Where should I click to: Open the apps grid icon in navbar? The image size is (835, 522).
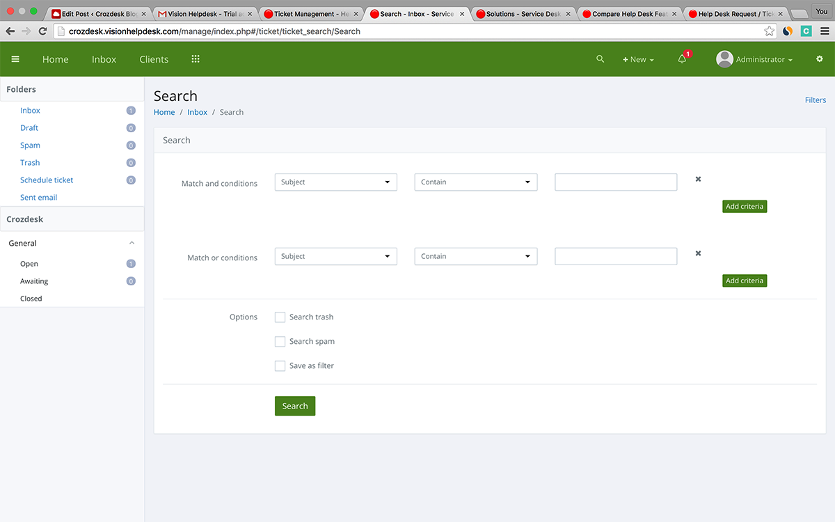click(x=196, y=59)
